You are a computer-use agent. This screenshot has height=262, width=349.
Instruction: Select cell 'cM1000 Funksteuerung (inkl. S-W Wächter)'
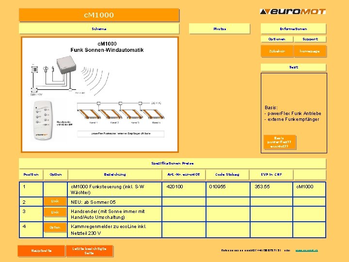tap(114, 189)
